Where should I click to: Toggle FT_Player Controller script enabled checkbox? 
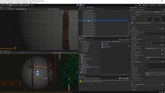coord(134,23)
